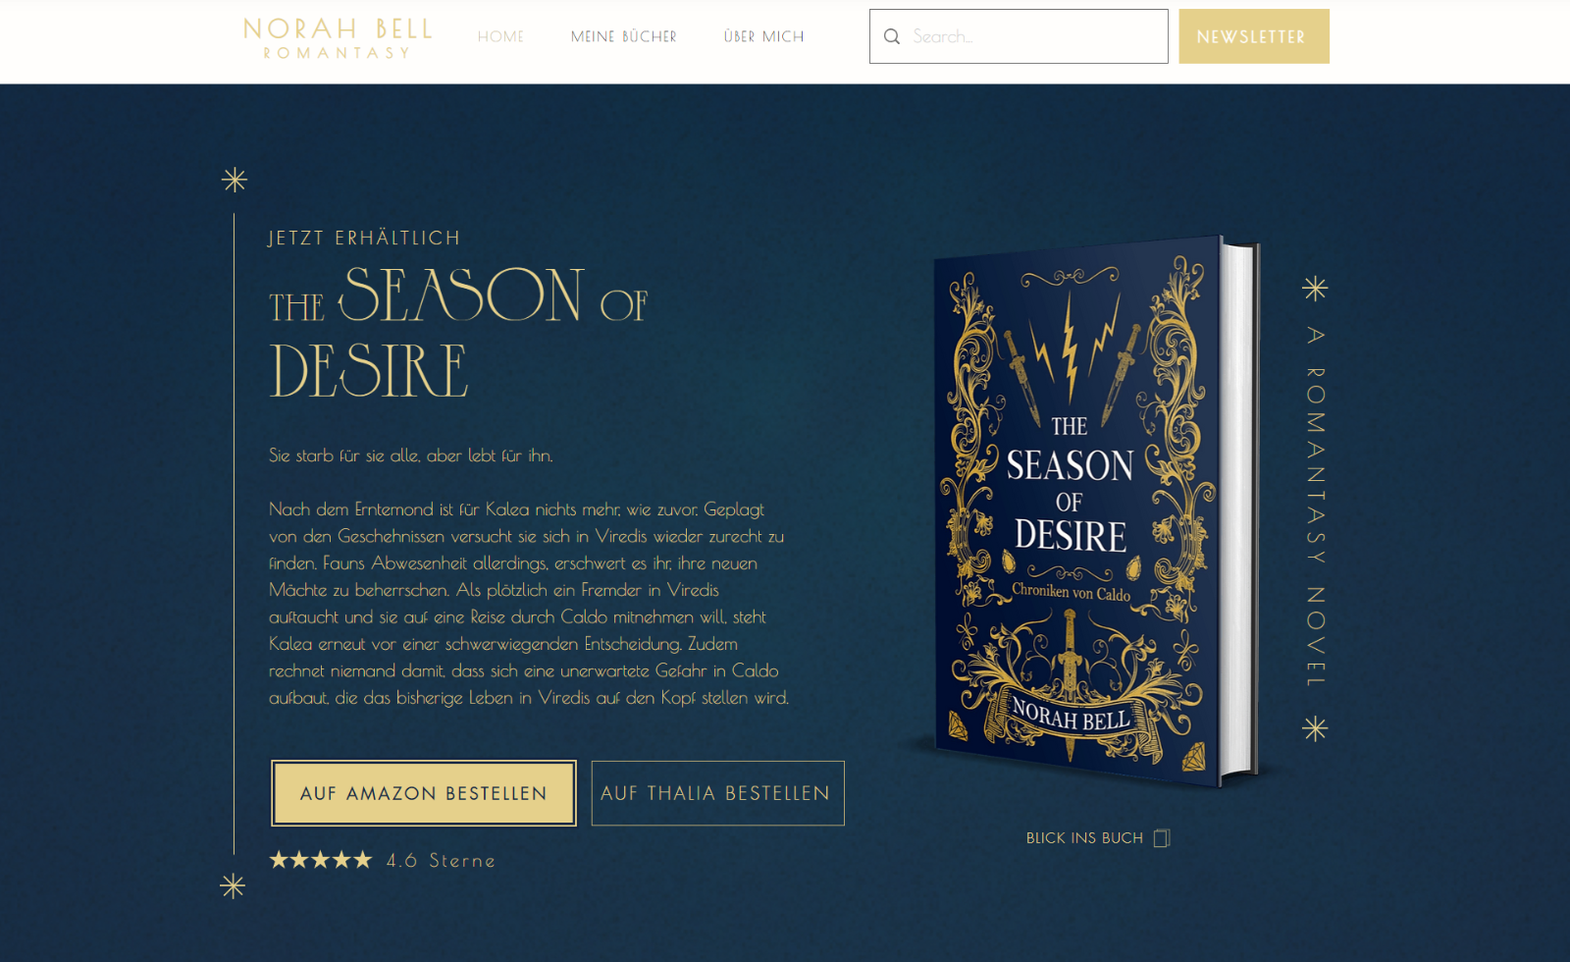Click the star ornament below the rating
Image resolution: width=1570 pixels, height=962 pixels.
point(233,886)
